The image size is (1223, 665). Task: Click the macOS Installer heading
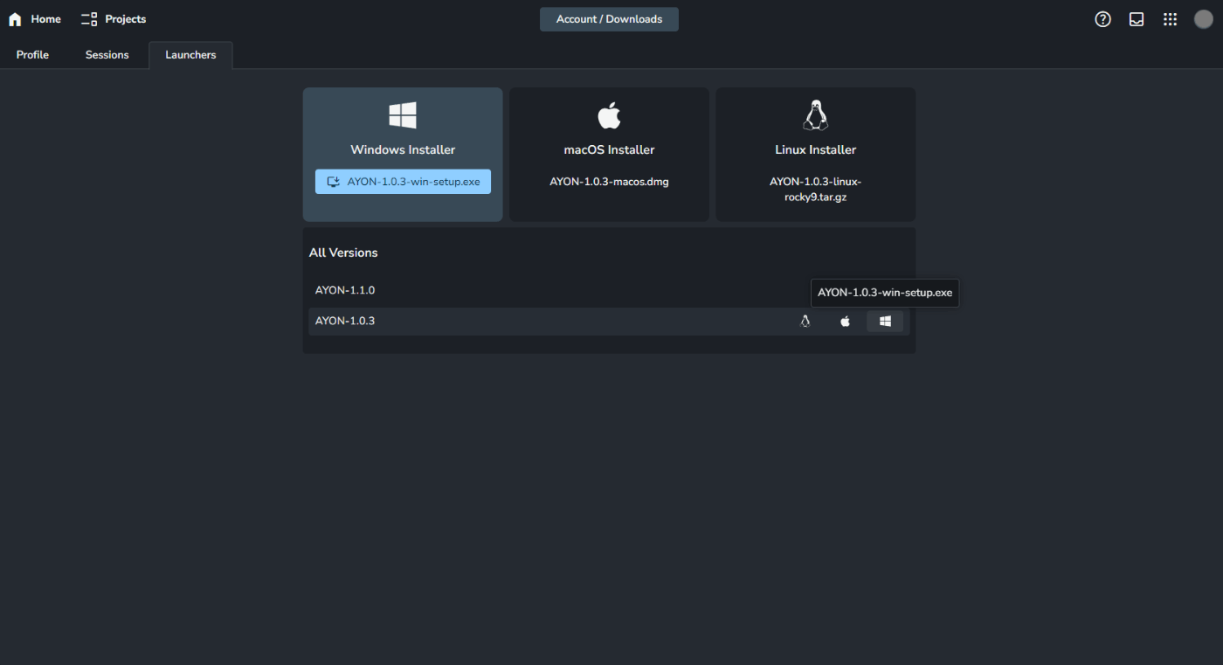pos(609,149)
